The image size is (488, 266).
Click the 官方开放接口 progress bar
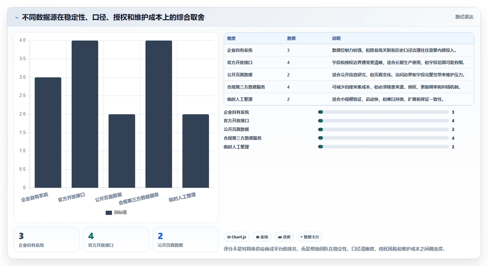(x=383, y=121)
